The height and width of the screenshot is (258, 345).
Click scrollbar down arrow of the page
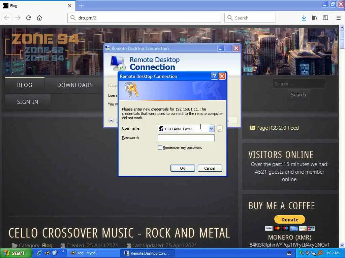click(342, 245)
